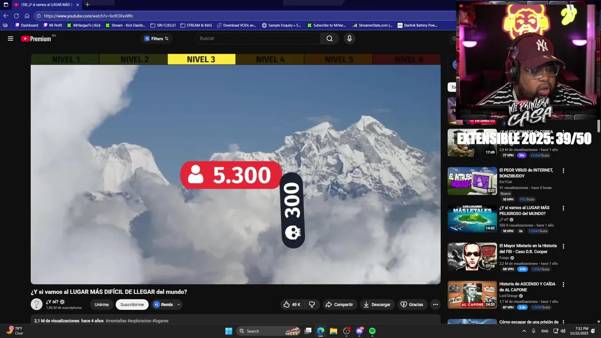Open tab actions menu icon

(x=6, y=5)
